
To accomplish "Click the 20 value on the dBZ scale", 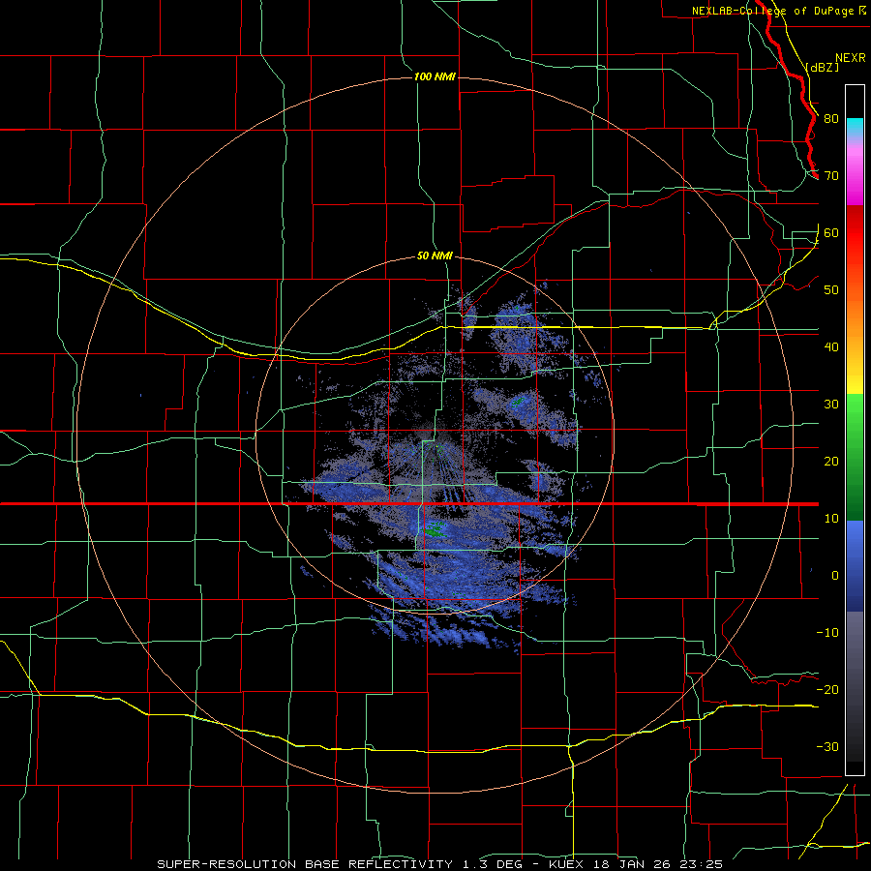I will (831, 462).
